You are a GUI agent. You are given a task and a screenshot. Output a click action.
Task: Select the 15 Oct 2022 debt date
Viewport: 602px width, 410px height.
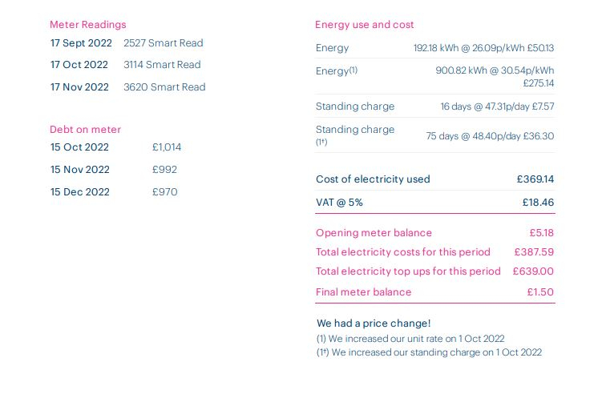coord(79,147)
